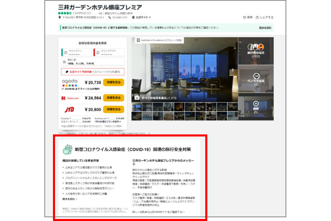
Task: Open the チェックイン date picker
Action: [x=77, y=52]
